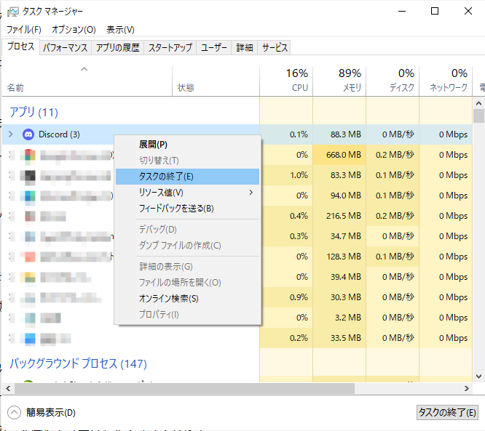This screenshot has height=431, width=485.
Task: Click the 1.0% CPU cell
Action: click(286, 175)
